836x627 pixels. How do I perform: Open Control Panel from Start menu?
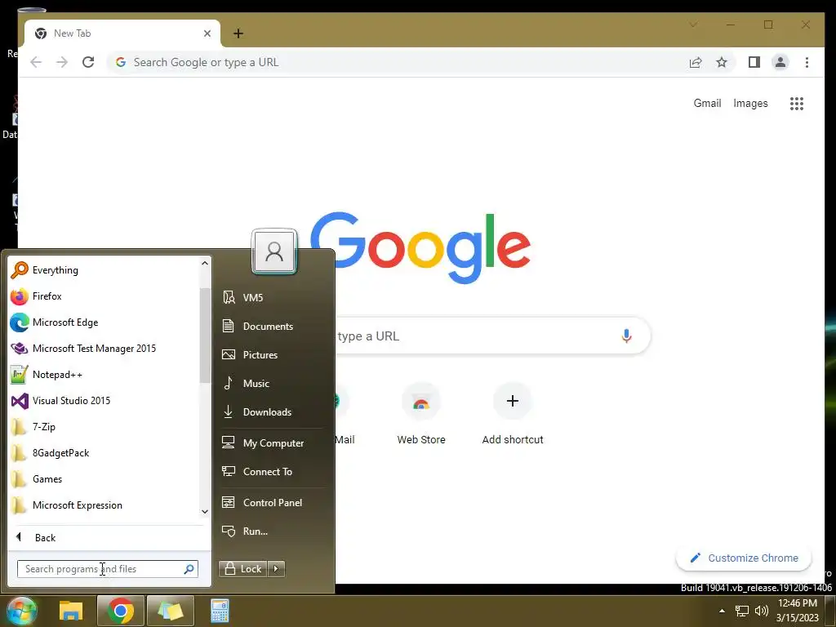pyautogui.click(x=272, y=503)
